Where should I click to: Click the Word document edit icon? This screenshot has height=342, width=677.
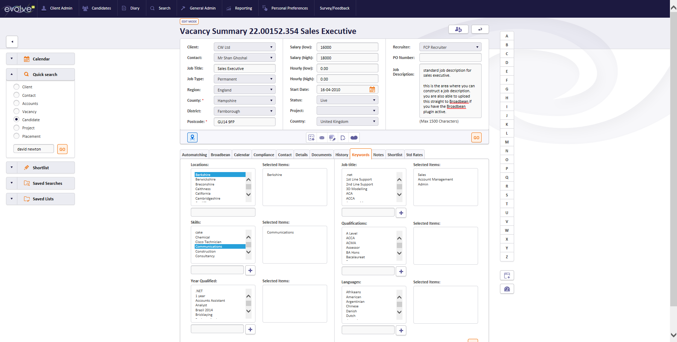click(x=332, y=137)
